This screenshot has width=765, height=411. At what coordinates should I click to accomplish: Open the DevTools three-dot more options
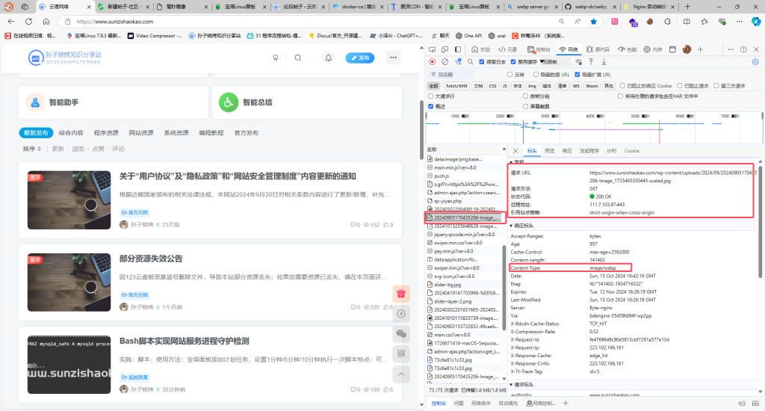click(x=731, y=49)
